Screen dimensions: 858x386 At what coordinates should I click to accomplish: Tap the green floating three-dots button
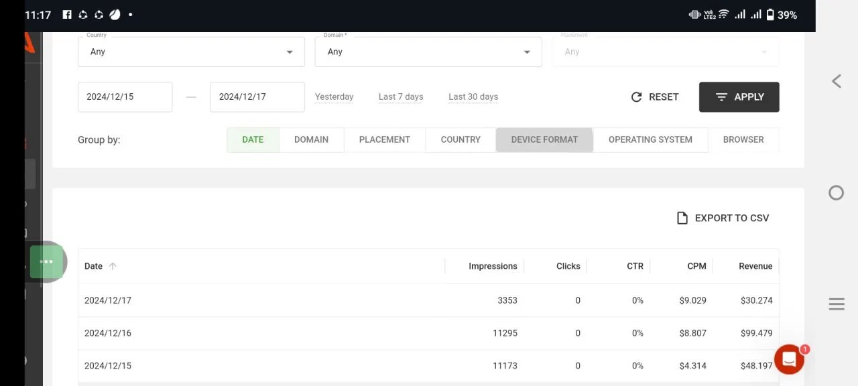[46, 262]
